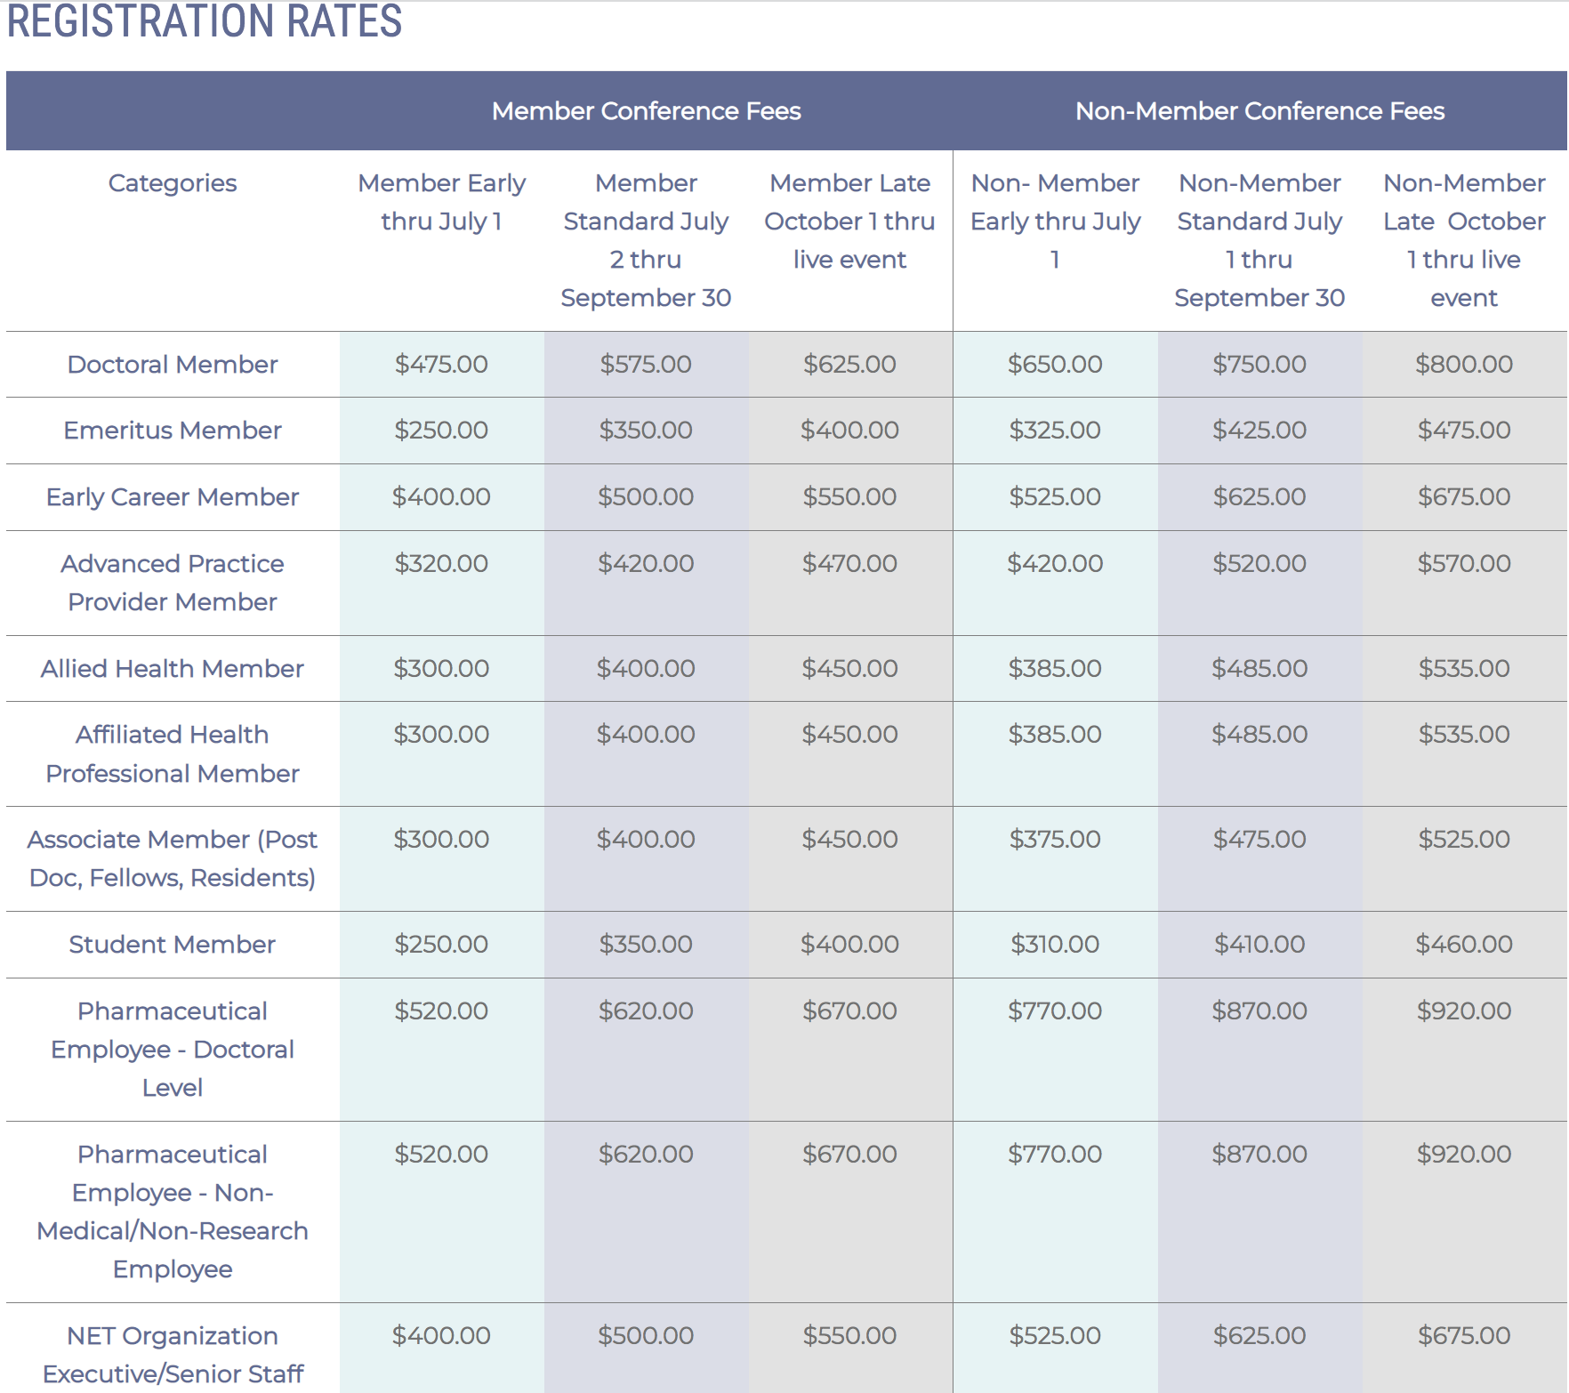Click the $320.00 Advanced Practice early fee

(441, 564)
